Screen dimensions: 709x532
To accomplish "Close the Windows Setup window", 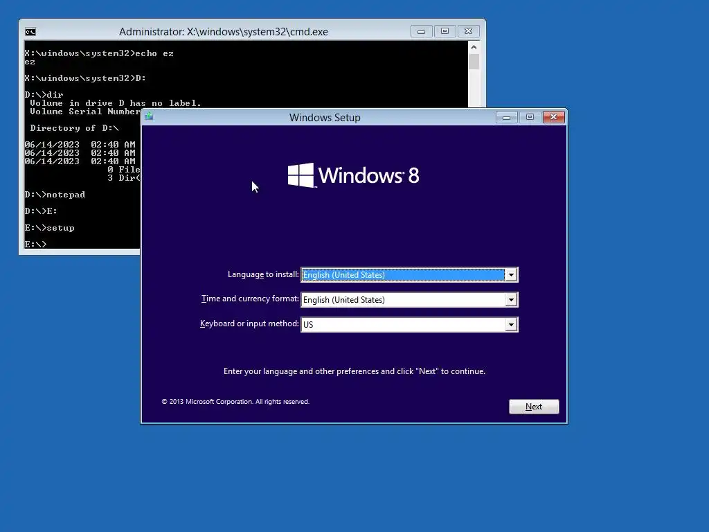I will [553, 117].
